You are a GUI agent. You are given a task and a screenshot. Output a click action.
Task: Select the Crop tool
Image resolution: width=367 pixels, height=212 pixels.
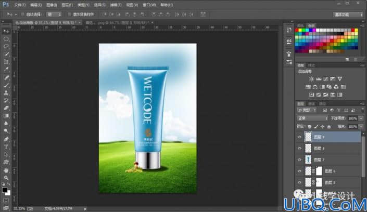(x=6, y=62)
